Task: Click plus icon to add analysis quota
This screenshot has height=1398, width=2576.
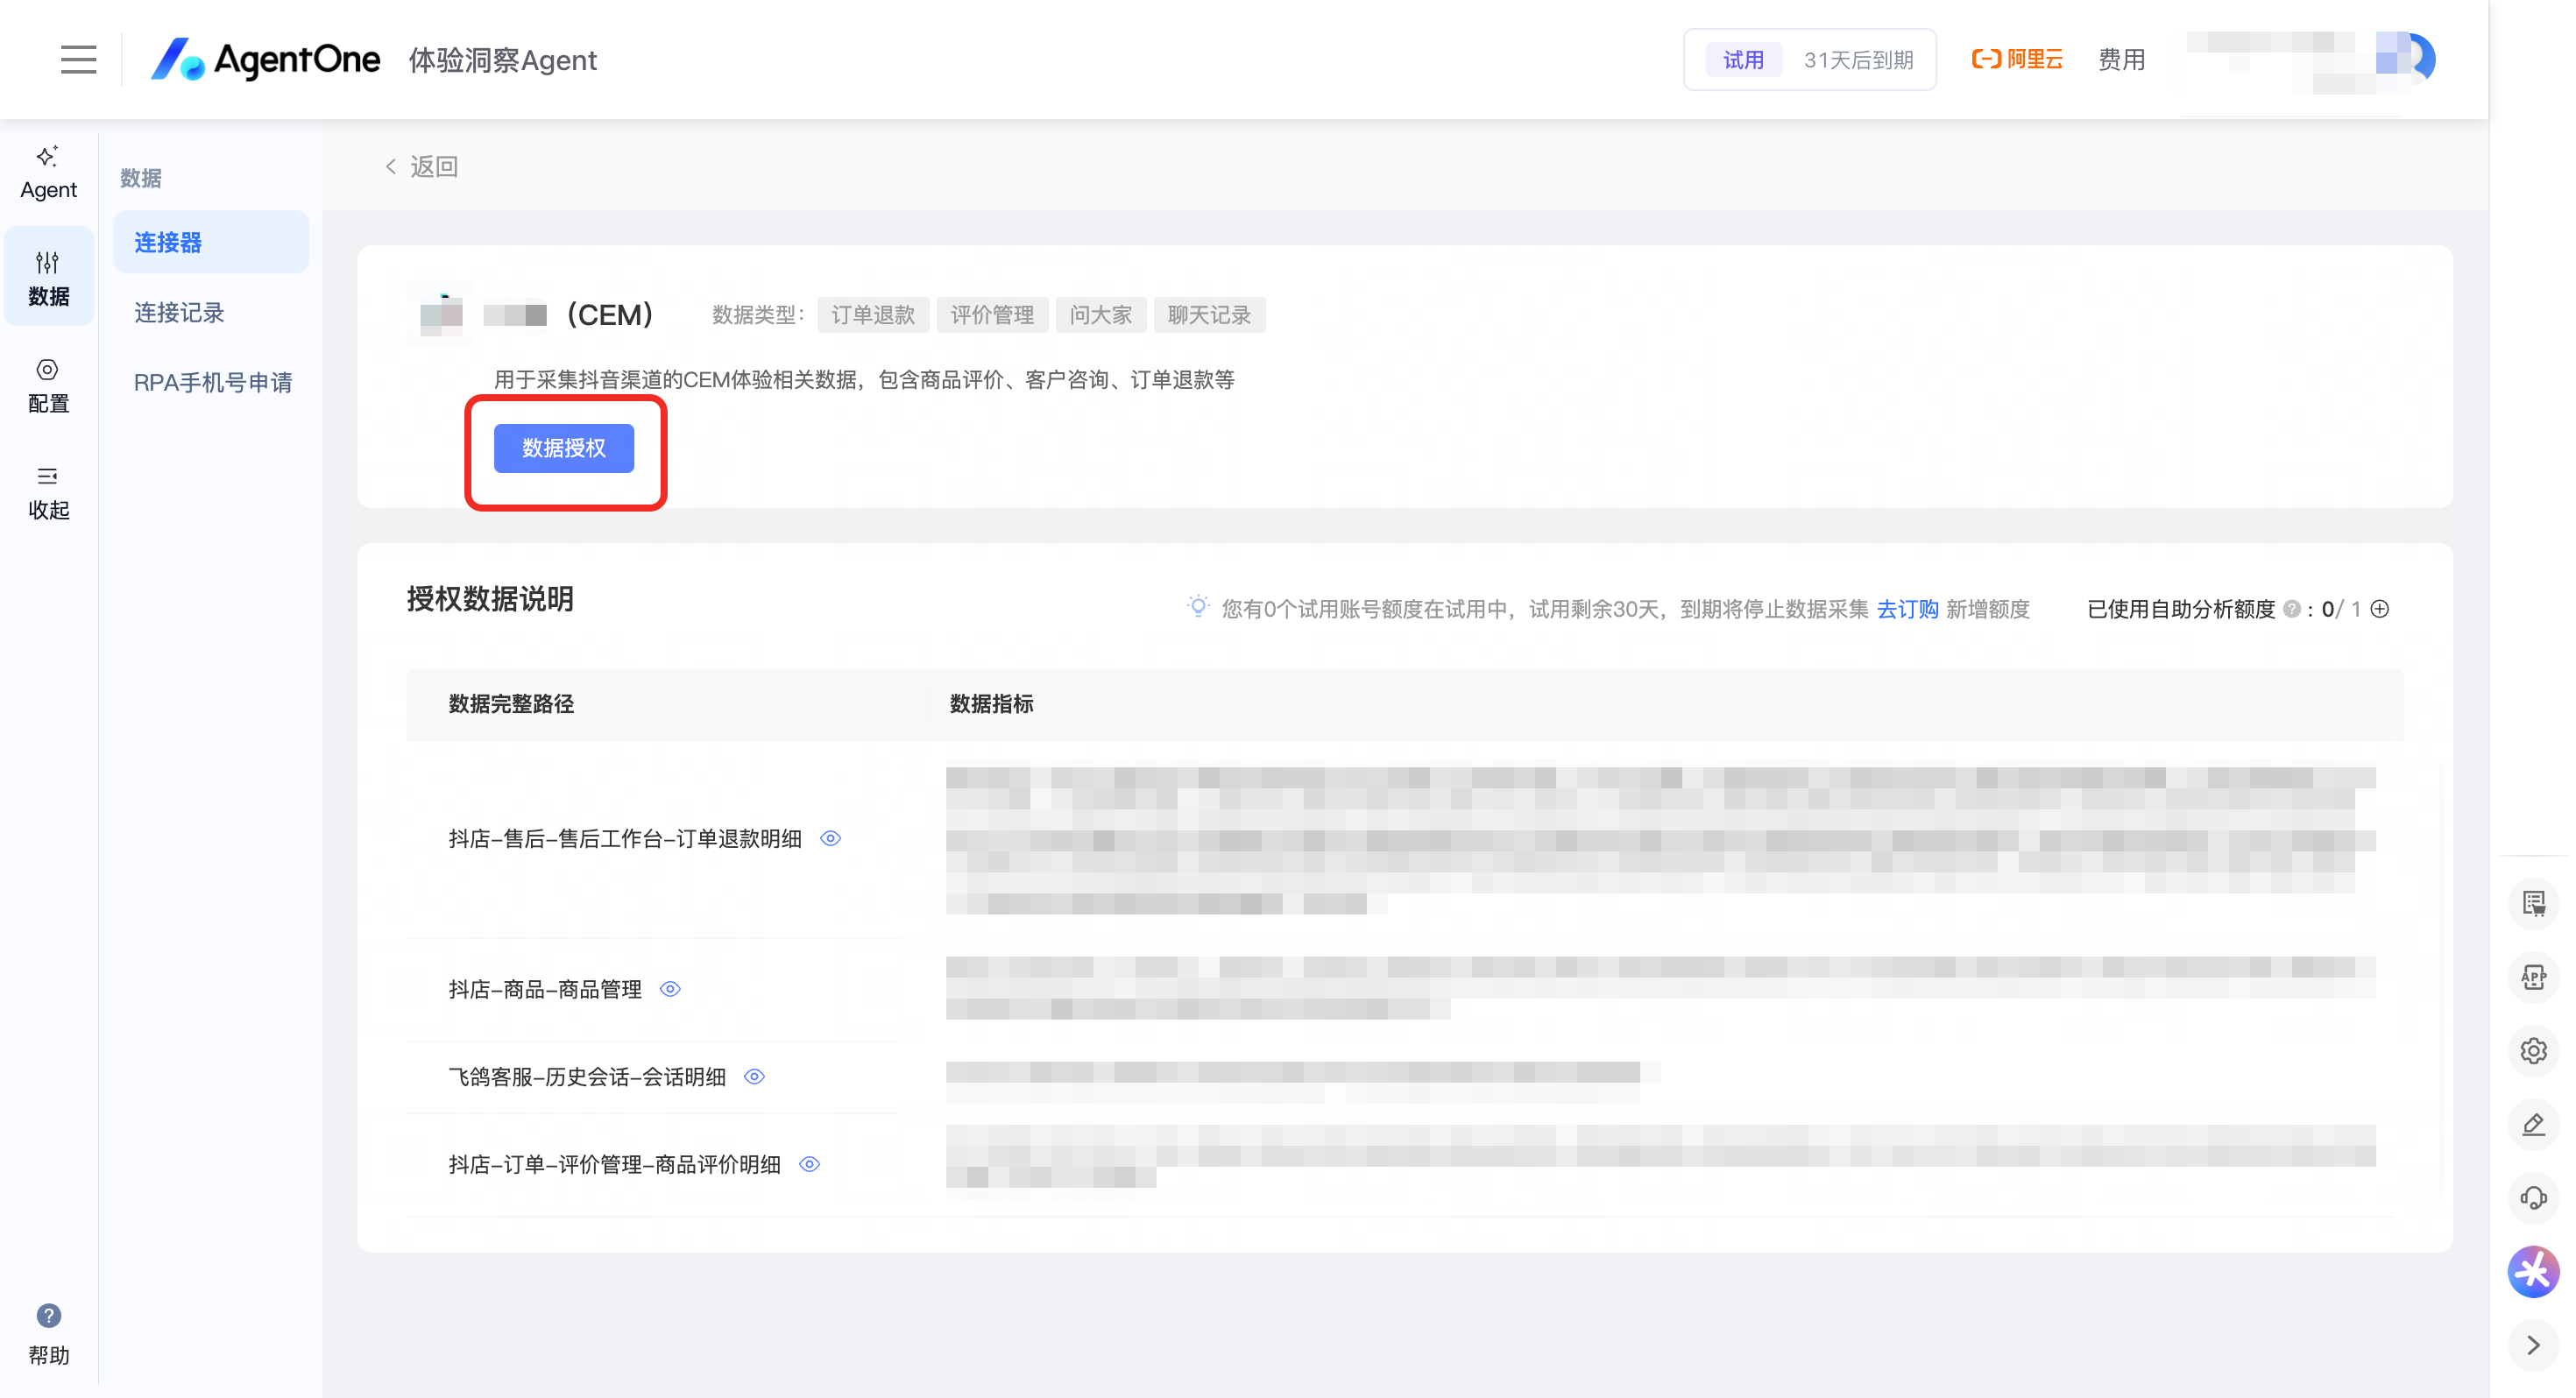Action: 2380,609
